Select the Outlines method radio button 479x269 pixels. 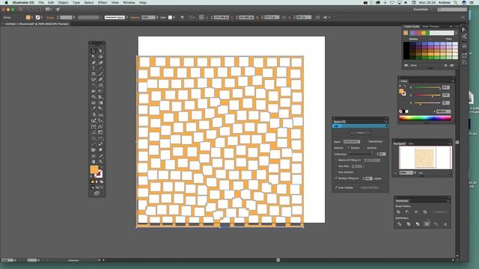pos(364,148)
